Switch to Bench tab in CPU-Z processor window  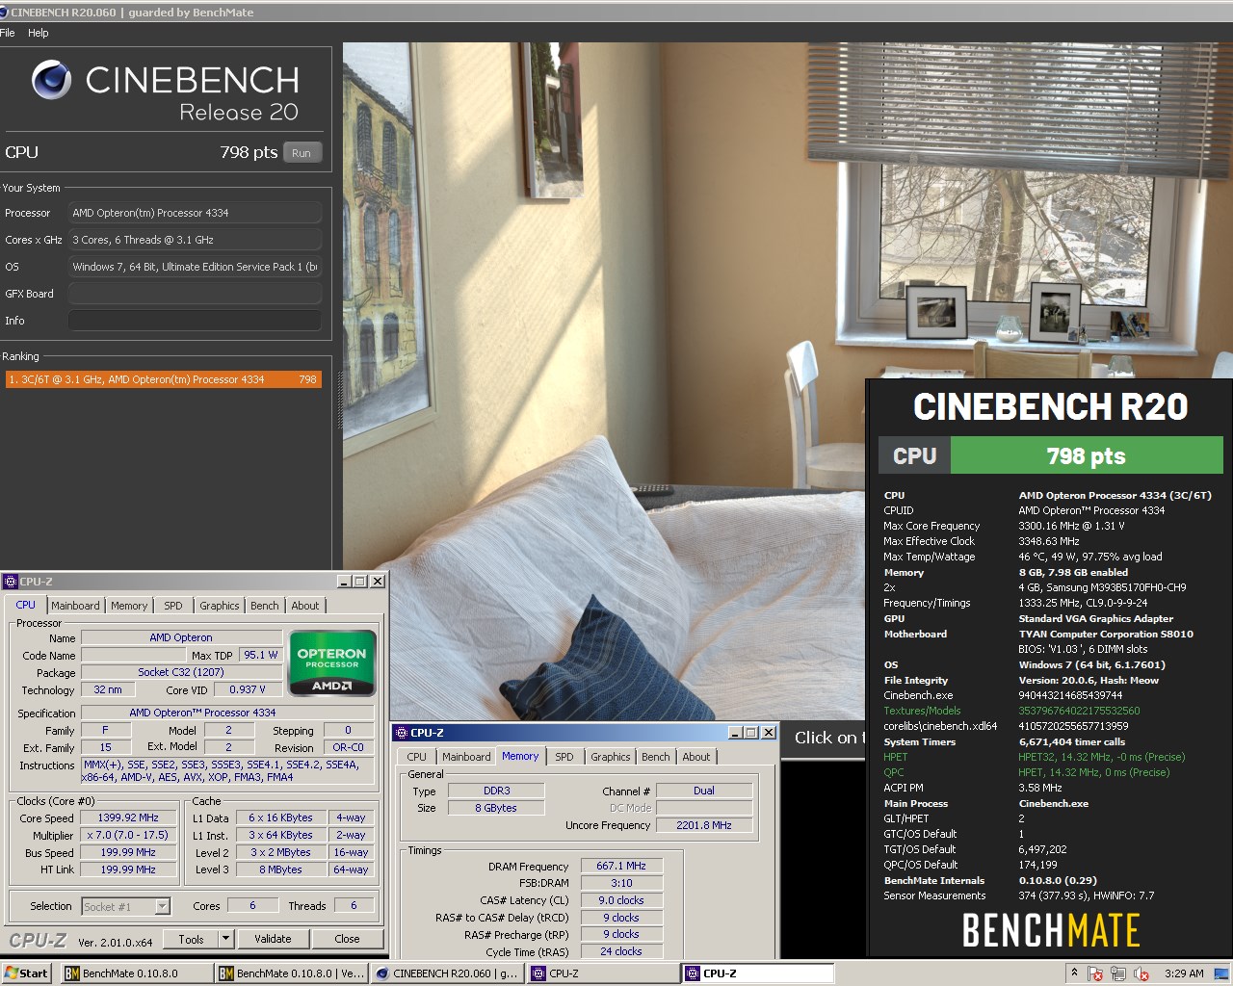point(265,606)
